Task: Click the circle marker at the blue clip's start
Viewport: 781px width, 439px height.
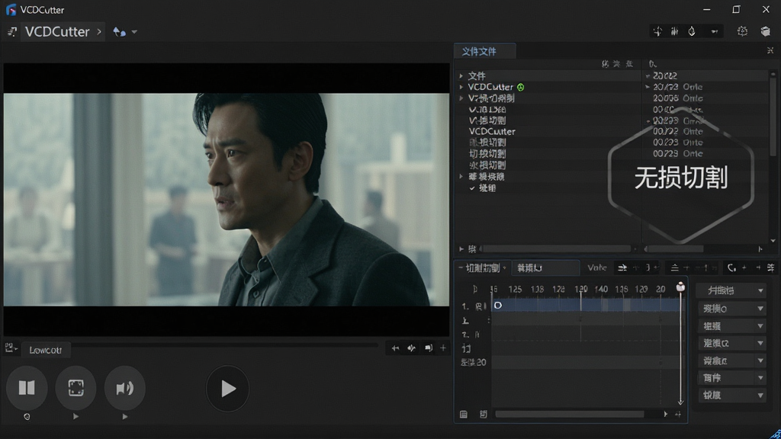Action: [x=497, y=305]
